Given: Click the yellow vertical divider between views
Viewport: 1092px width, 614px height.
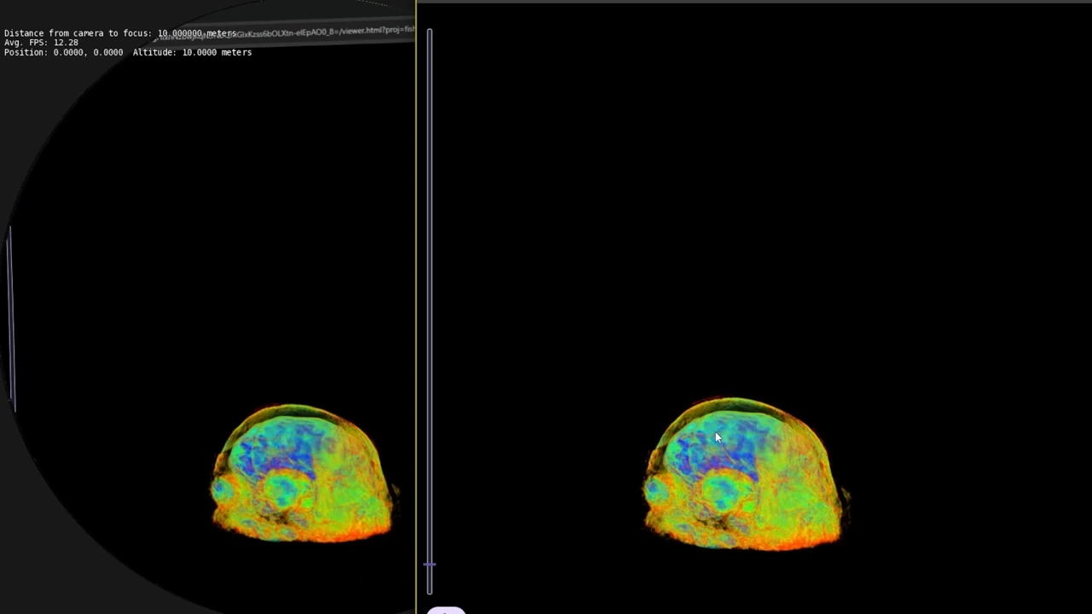Looking at the screenshot, I should [416, 307].
